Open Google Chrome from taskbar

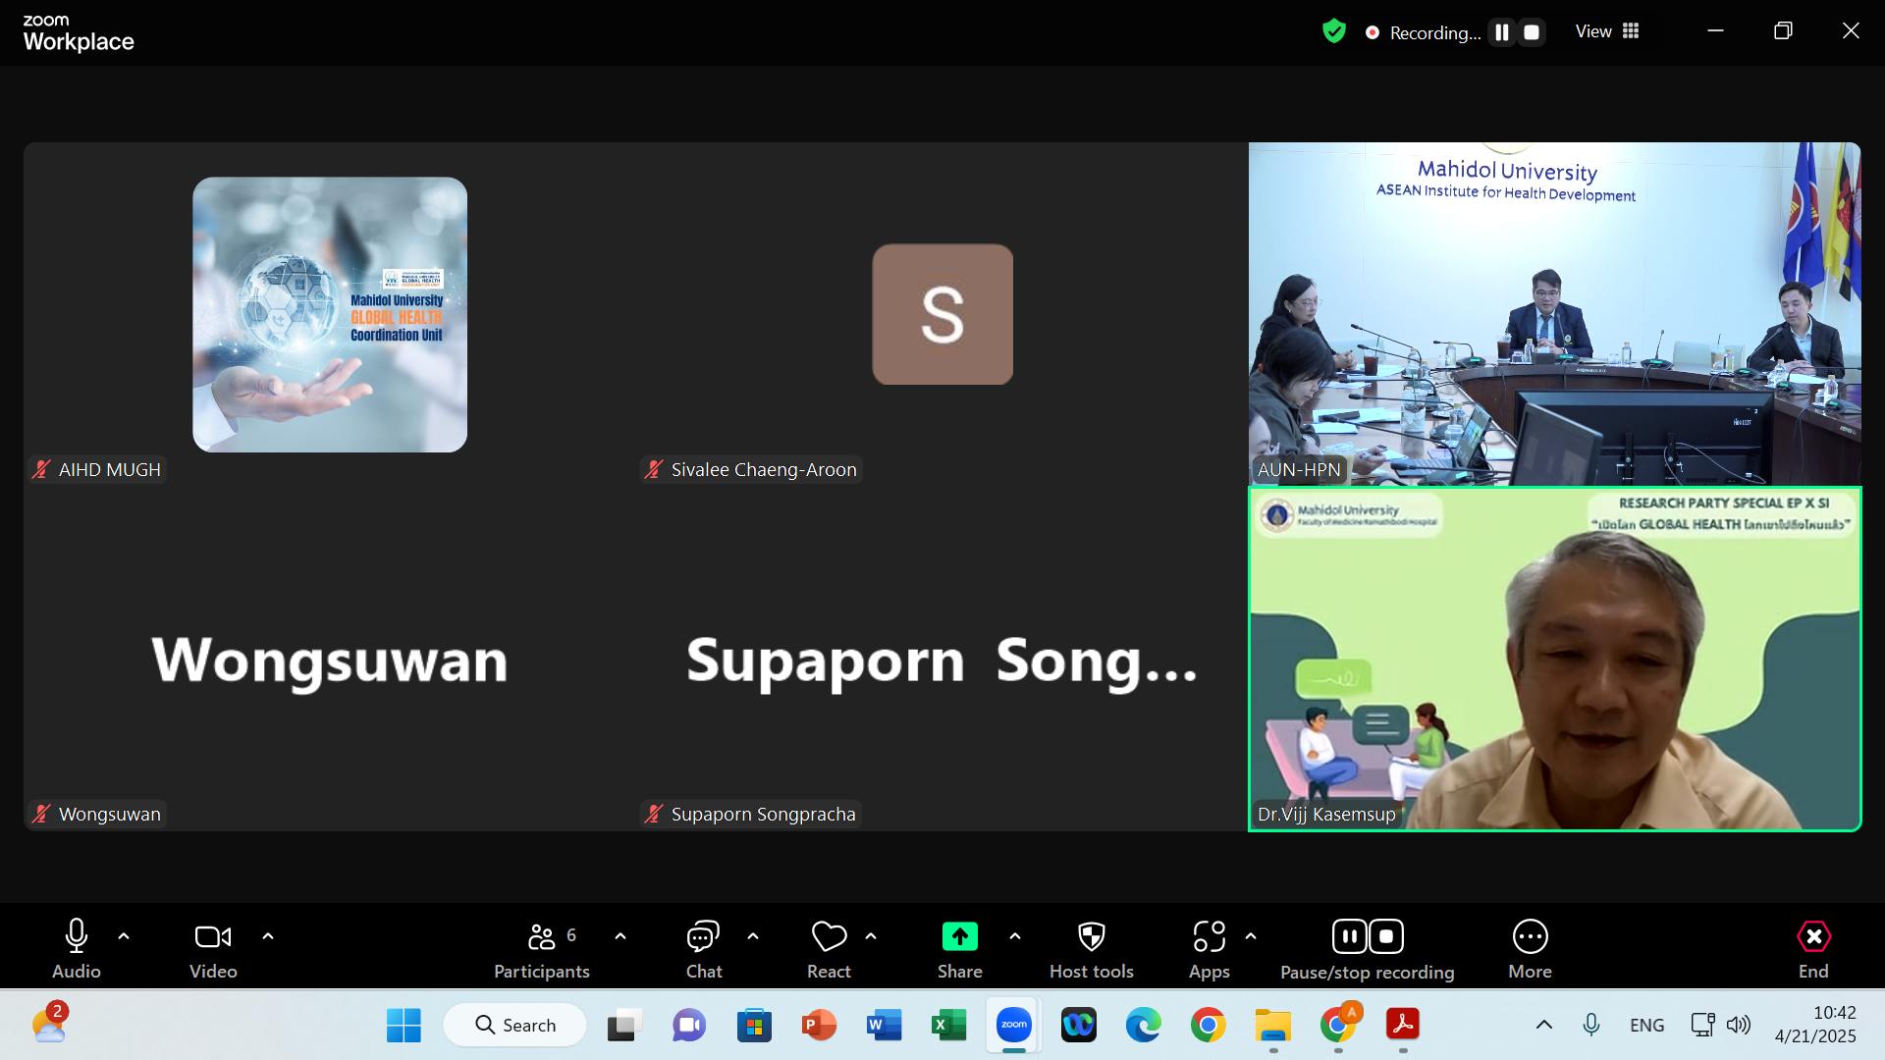click(1208, 1026)
